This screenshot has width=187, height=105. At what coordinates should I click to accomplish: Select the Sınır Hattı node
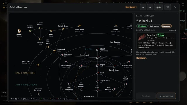click(97, 58)
